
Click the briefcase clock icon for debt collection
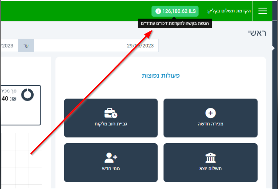(x=111, y=113)
